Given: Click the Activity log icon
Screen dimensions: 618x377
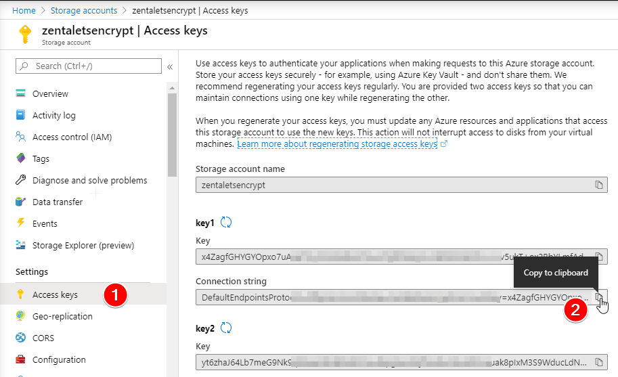Looking at the screenshot, I should pyautogui.click(x=20, y=114).
